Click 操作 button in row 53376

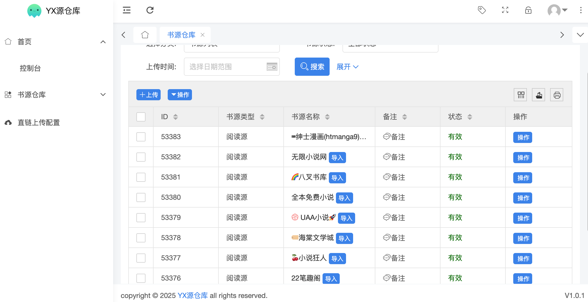[x=523, y=279]
